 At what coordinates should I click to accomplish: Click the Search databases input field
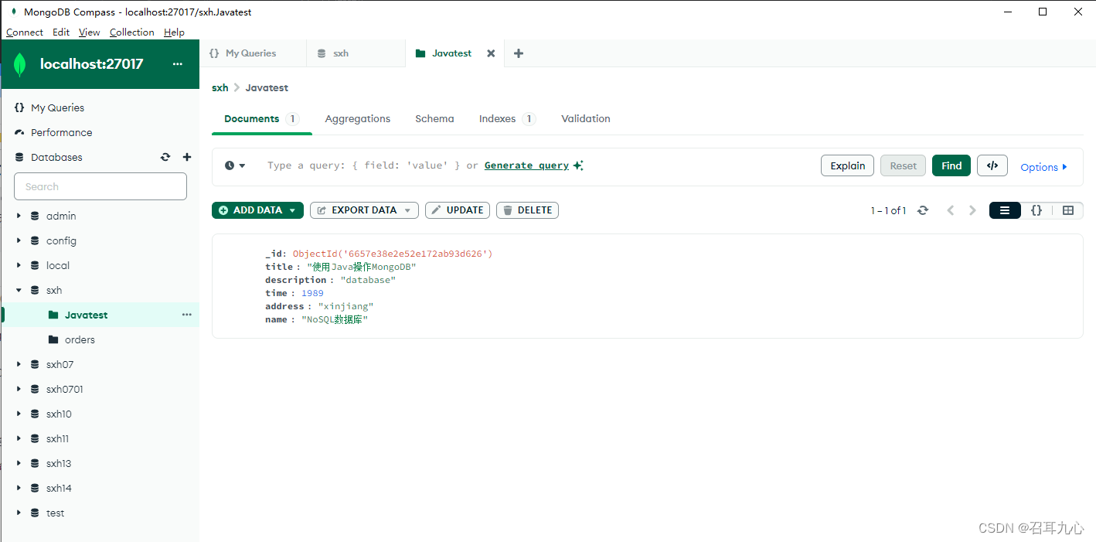point(100,186)
